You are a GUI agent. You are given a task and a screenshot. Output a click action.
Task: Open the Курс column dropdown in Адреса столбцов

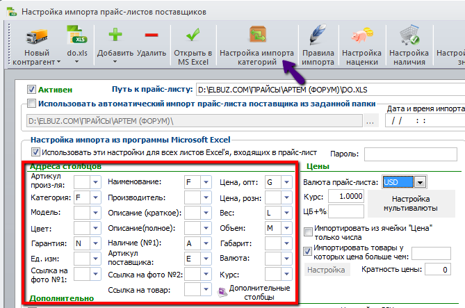[x=286, y=274]
